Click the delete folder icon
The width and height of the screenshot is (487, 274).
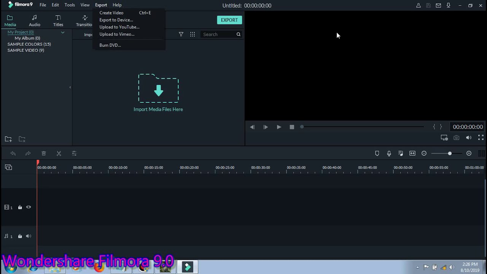point(22,139)
